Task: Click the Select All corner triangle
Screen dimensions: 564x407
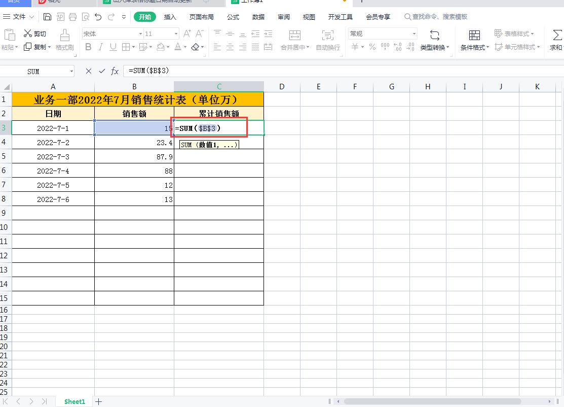Action: 7,87
